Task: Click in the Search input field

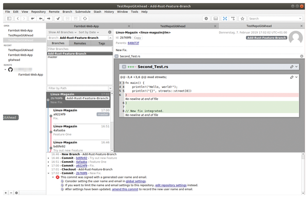Action: pyautogui.click(x=273, y=18)
